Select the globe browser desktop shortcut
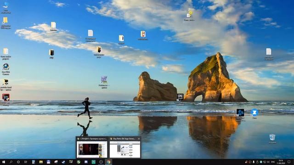The image size is (294, 165). (x=6, y=69)
